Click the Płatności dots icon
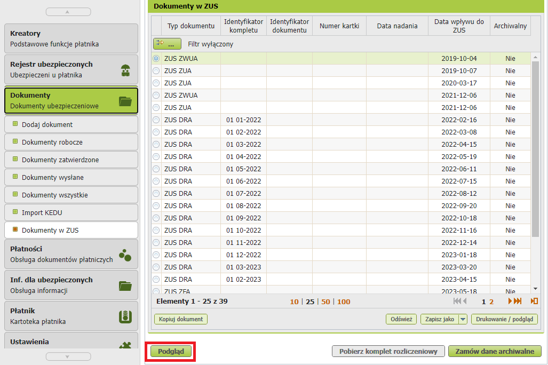This screenshot has height=365, width=548. tap(125, 255)
